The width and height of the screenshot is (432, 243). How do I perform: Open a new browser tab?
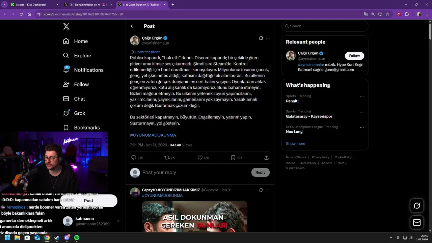(173, 5)
